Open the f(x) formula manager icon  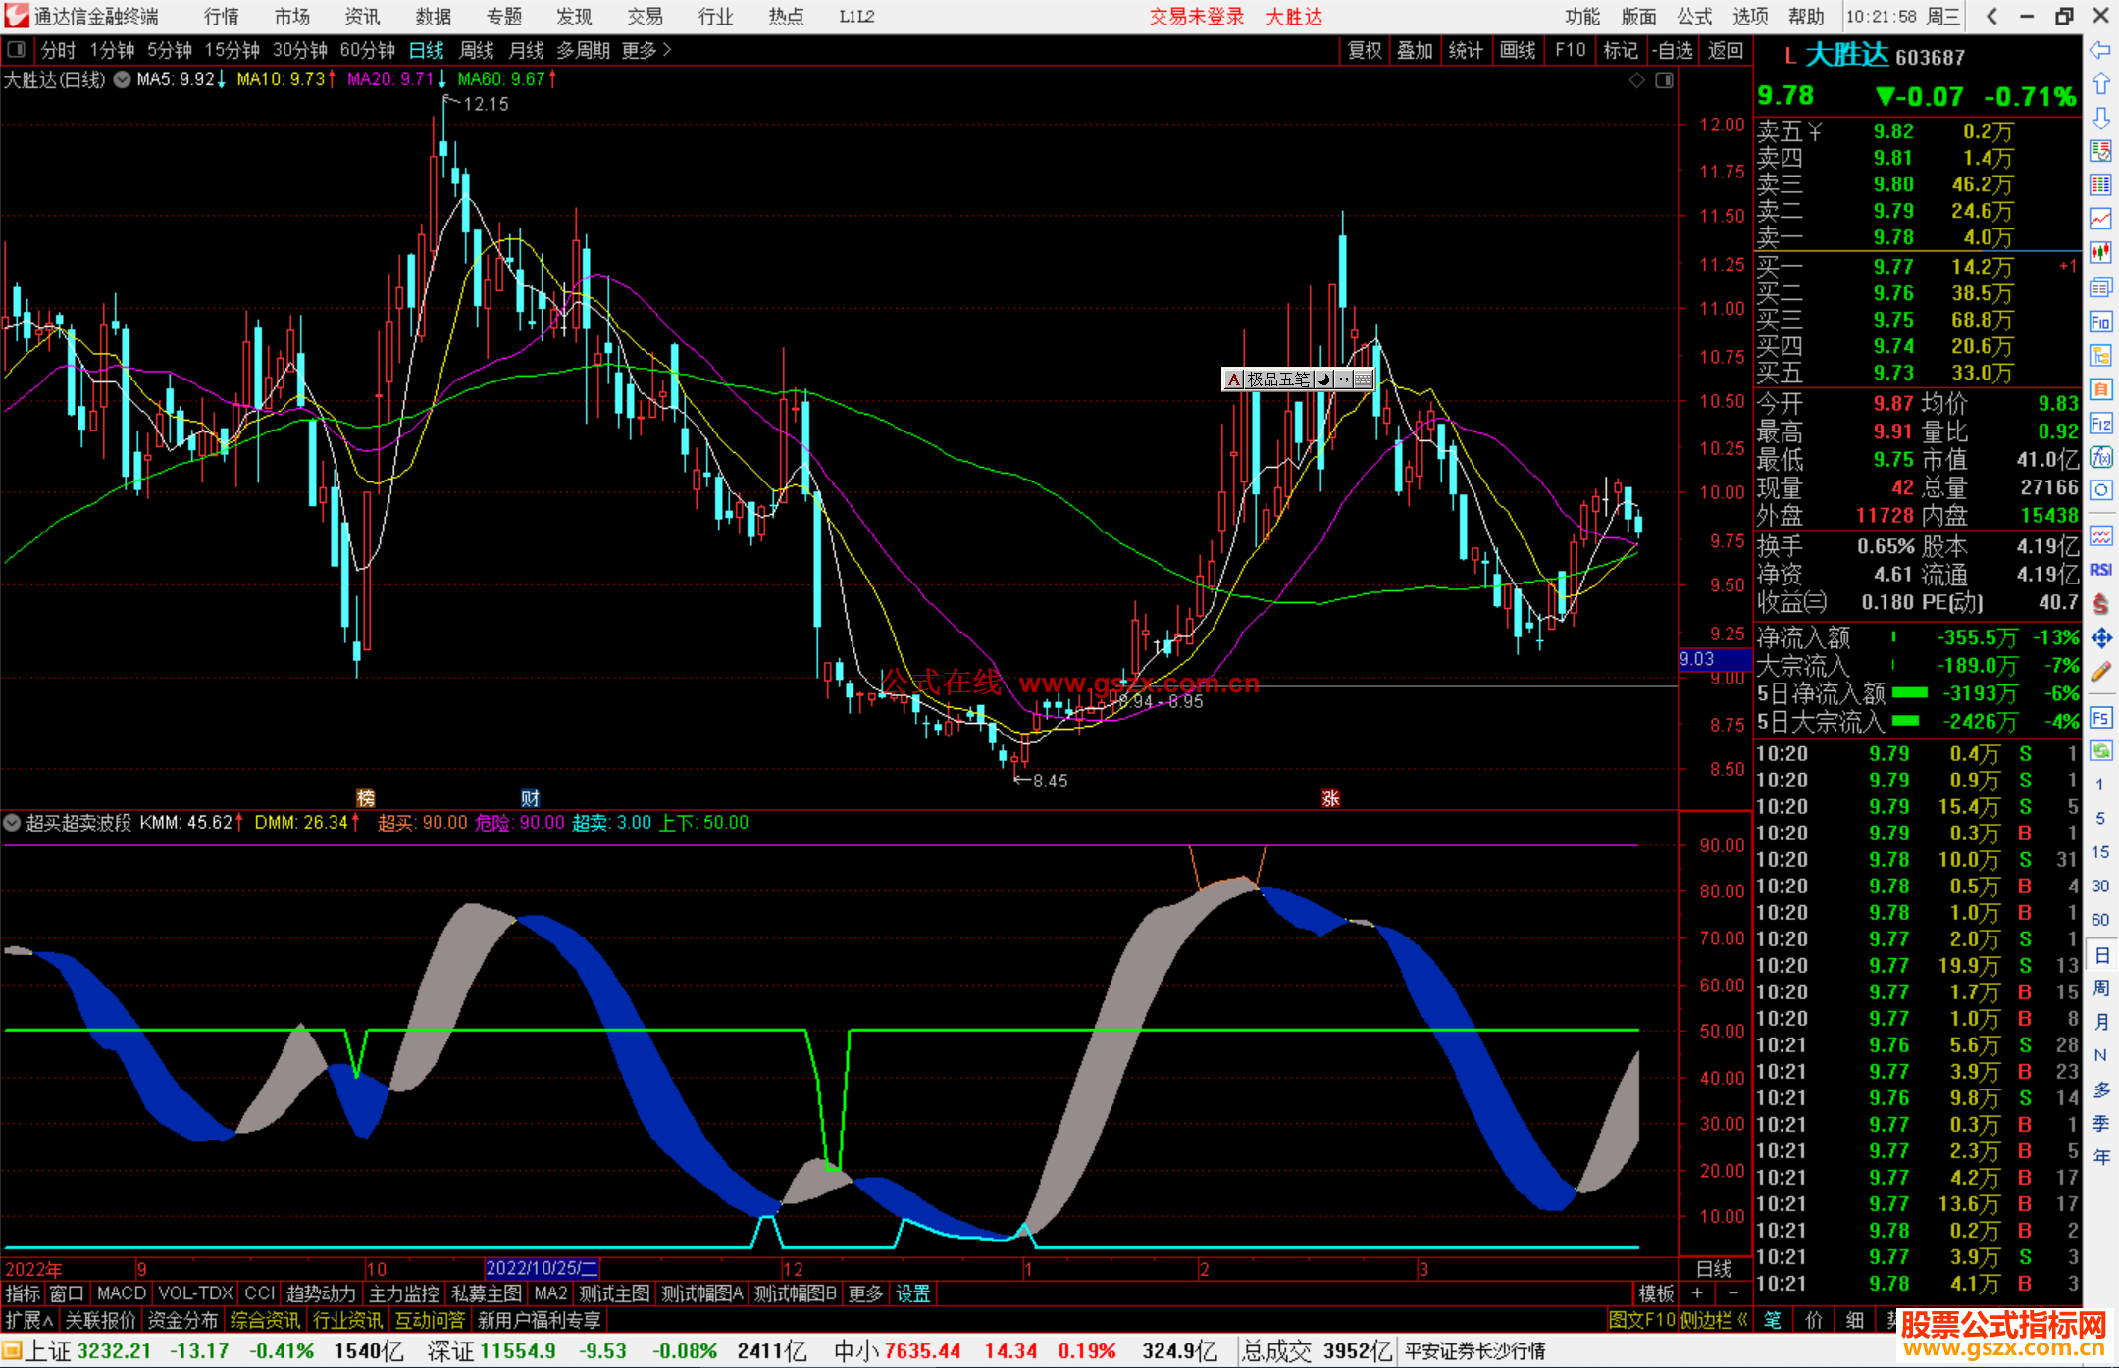pyautogui.click(x=2100, y=457)
